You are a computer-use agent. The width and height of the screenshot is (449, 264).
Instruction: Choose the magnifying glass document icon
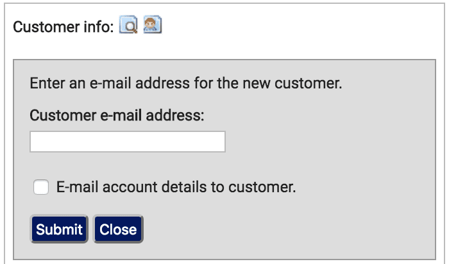[x=128, y=25]
